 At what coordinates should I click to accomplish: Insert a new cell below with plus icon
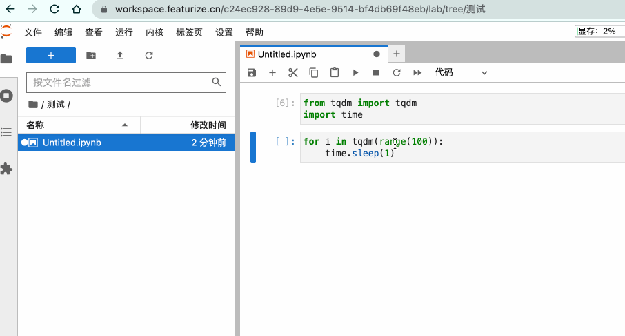pos(272,73)
